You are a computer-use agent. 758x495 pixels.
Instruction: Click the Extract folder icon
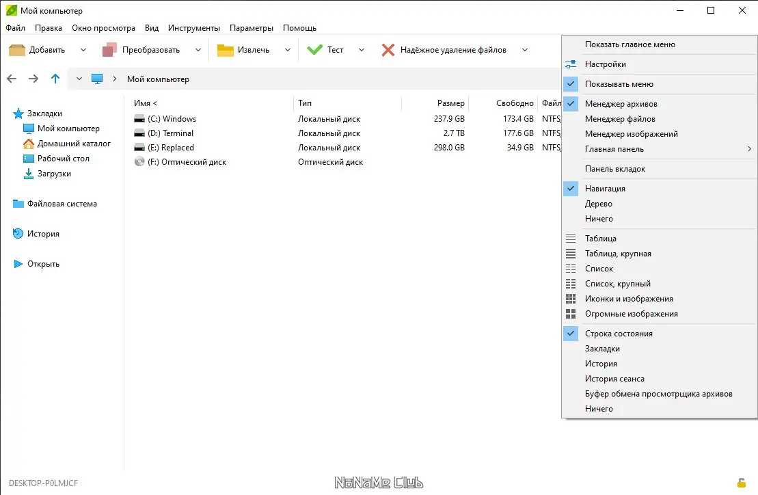(x=226, y=50)
